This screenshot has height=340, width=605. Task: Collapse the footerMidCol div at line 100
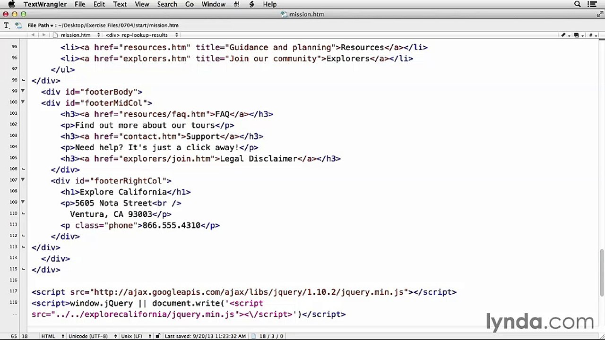(x=23, y=102)
